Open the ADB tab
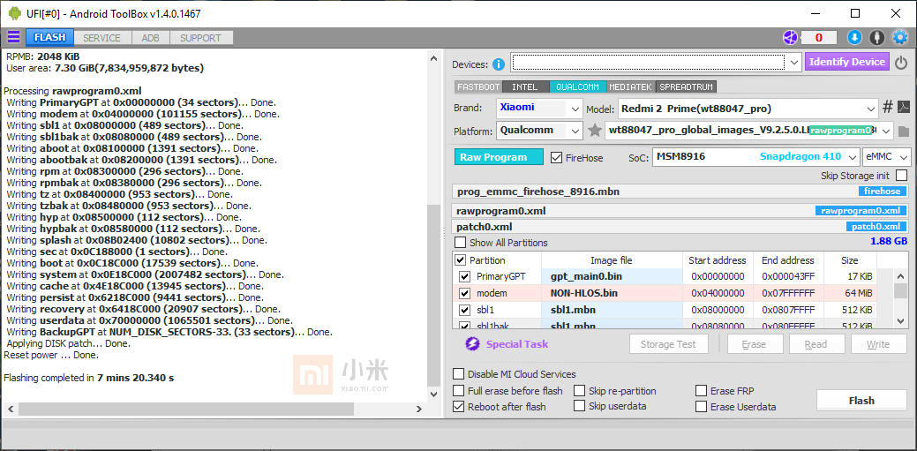The image size is (917, 451). click(150, 38)
